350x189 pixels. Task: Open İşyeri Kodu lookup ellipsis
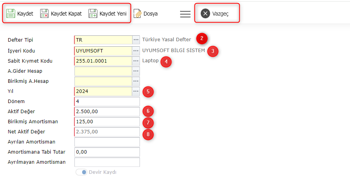[136, 51]
